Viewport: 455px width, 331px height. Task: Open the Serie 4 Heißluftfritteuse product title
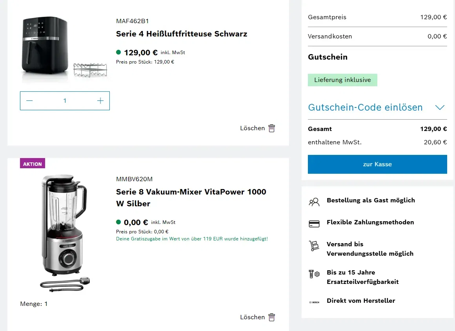coord(181,34)
